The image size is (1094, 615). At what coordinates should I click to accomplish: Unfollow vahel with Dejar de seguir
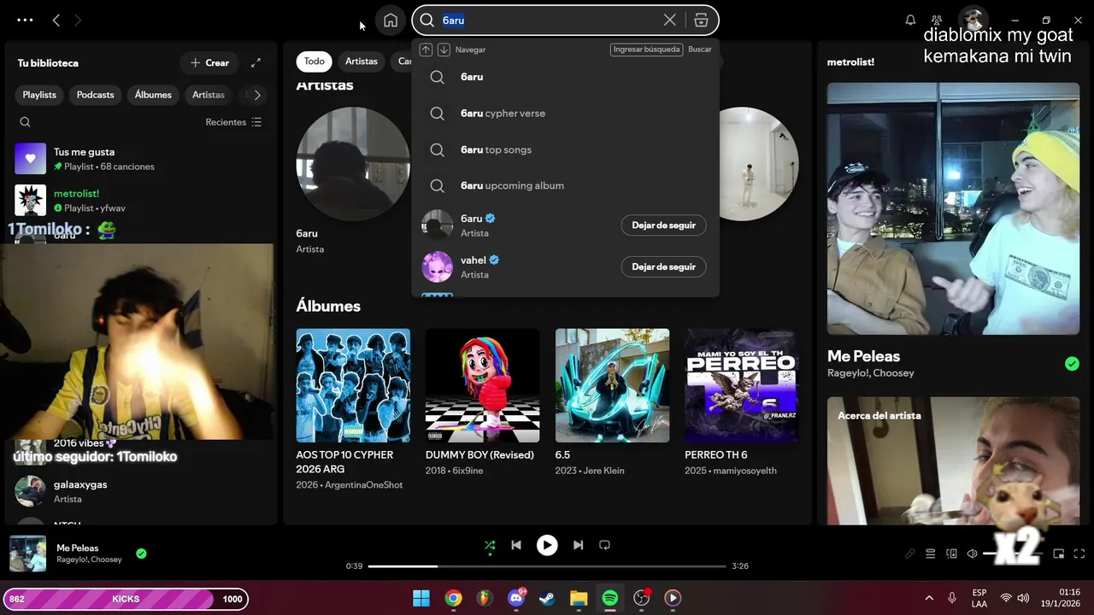click(663, 266)
